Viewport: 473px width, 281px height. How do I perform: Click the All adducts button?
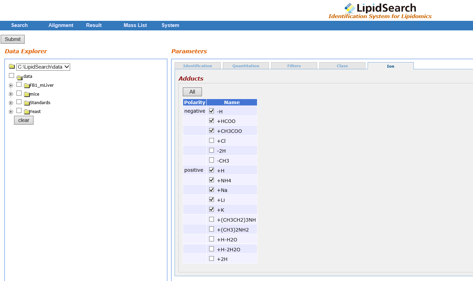click(192, 92)
